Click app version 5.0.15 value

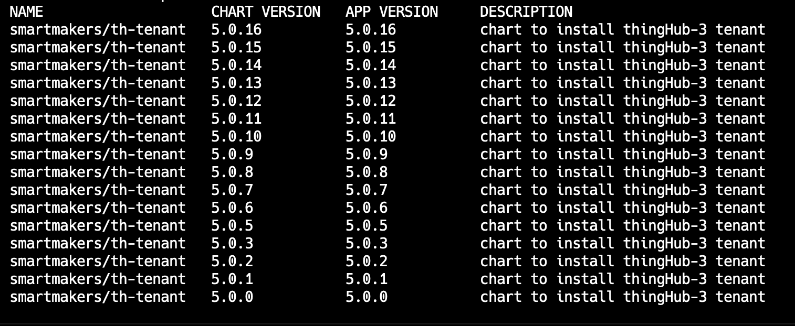(x=371, y=48)
